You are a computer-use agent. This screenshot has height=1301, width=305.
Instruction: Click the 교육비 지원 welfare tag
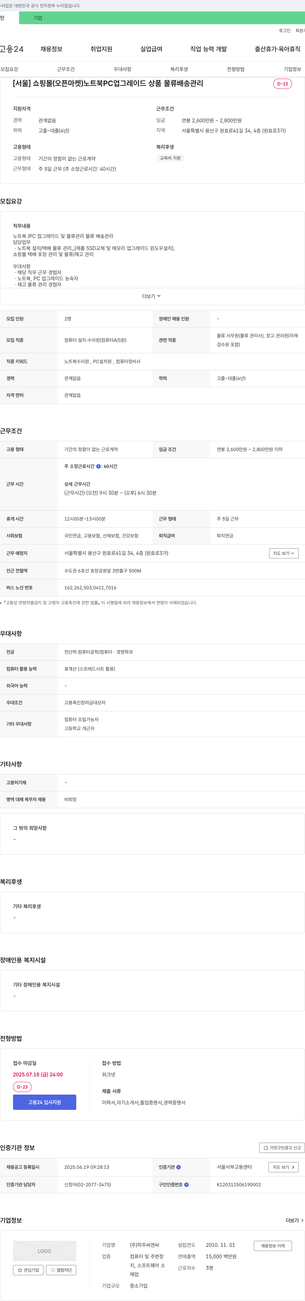point(170,158)
